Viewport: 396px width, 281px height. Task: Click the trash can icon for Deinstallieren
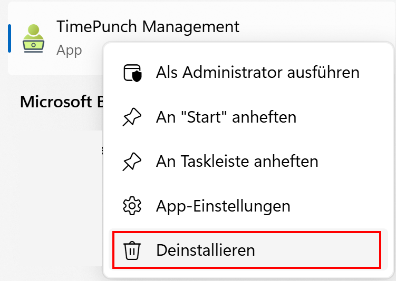[132, 250]
